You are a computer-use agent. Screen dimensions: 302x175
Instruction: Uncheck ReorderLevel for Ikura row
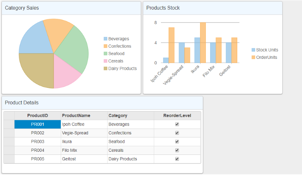(x=177, y=142)
